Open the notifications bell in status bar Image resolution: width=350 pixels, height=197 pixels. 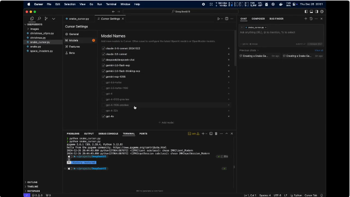[x=322, y=195]
